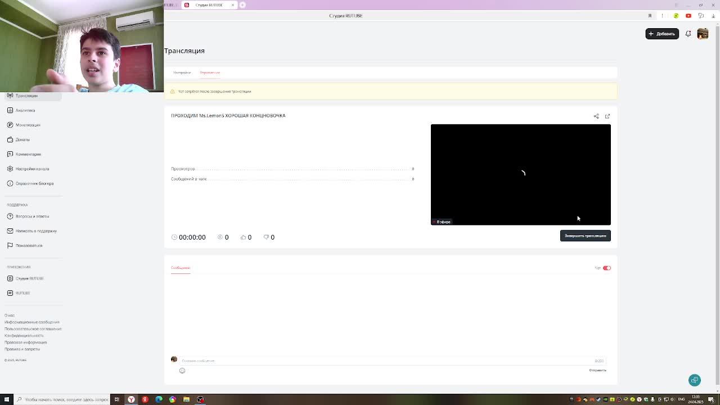Click Завершить трансляцию button

[x=586, y=236]
